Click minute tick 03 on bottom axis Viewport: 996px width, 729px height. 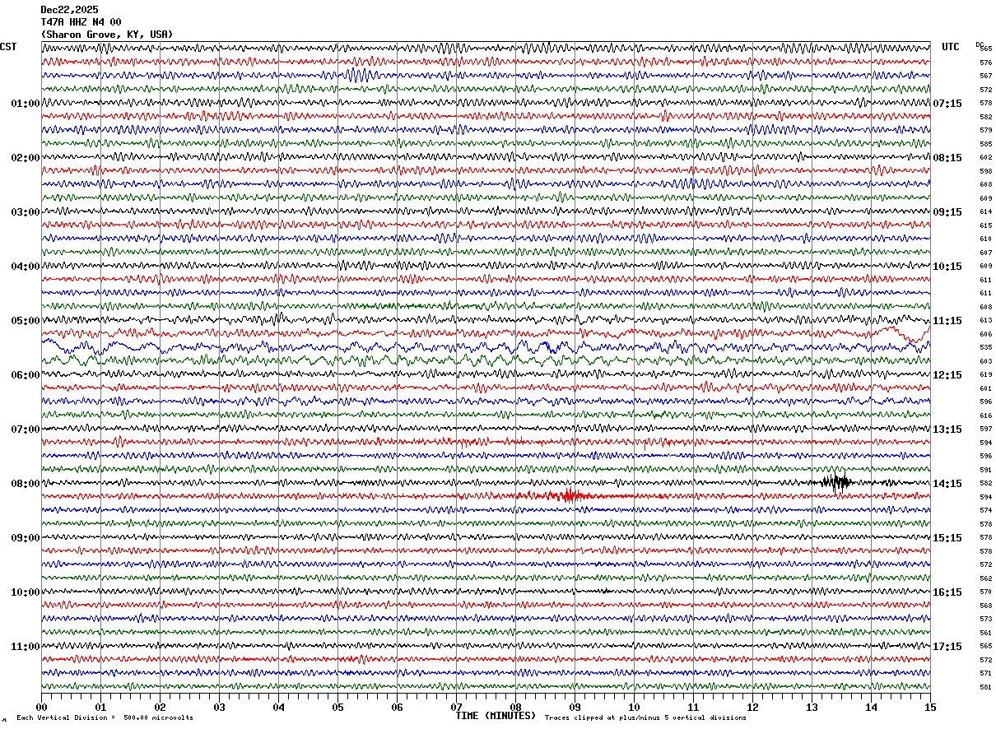[219, 707]
